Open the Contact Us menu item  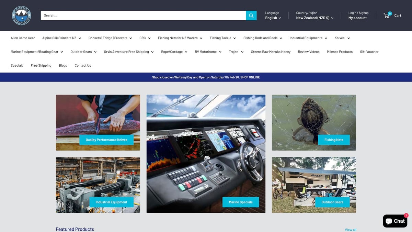tap(82, 65)
